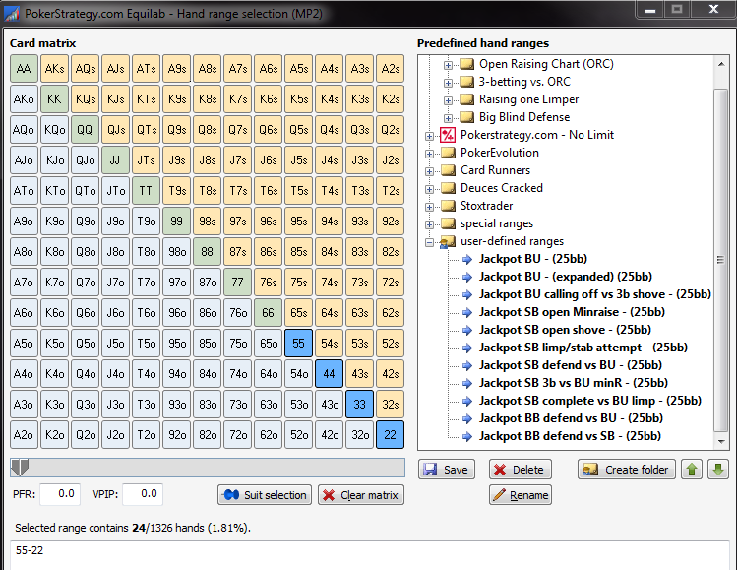
Task: Expand the PokerEvolution node
Action: (429, 154)
